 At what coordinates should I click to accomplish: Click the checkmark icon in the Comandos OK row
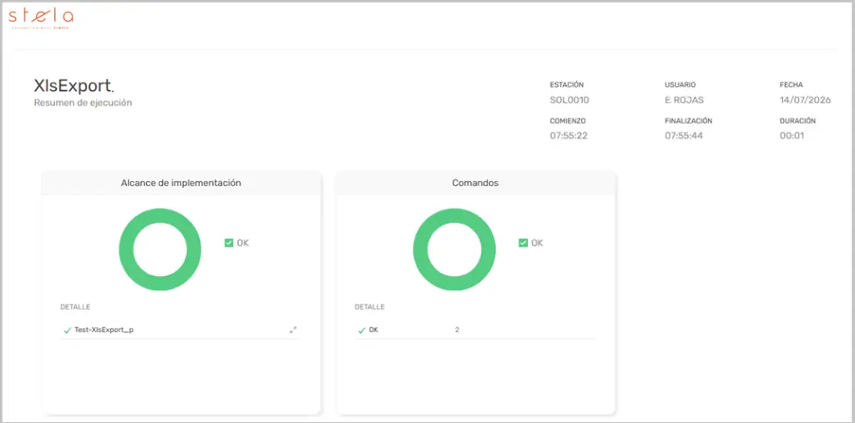[362, 330]
